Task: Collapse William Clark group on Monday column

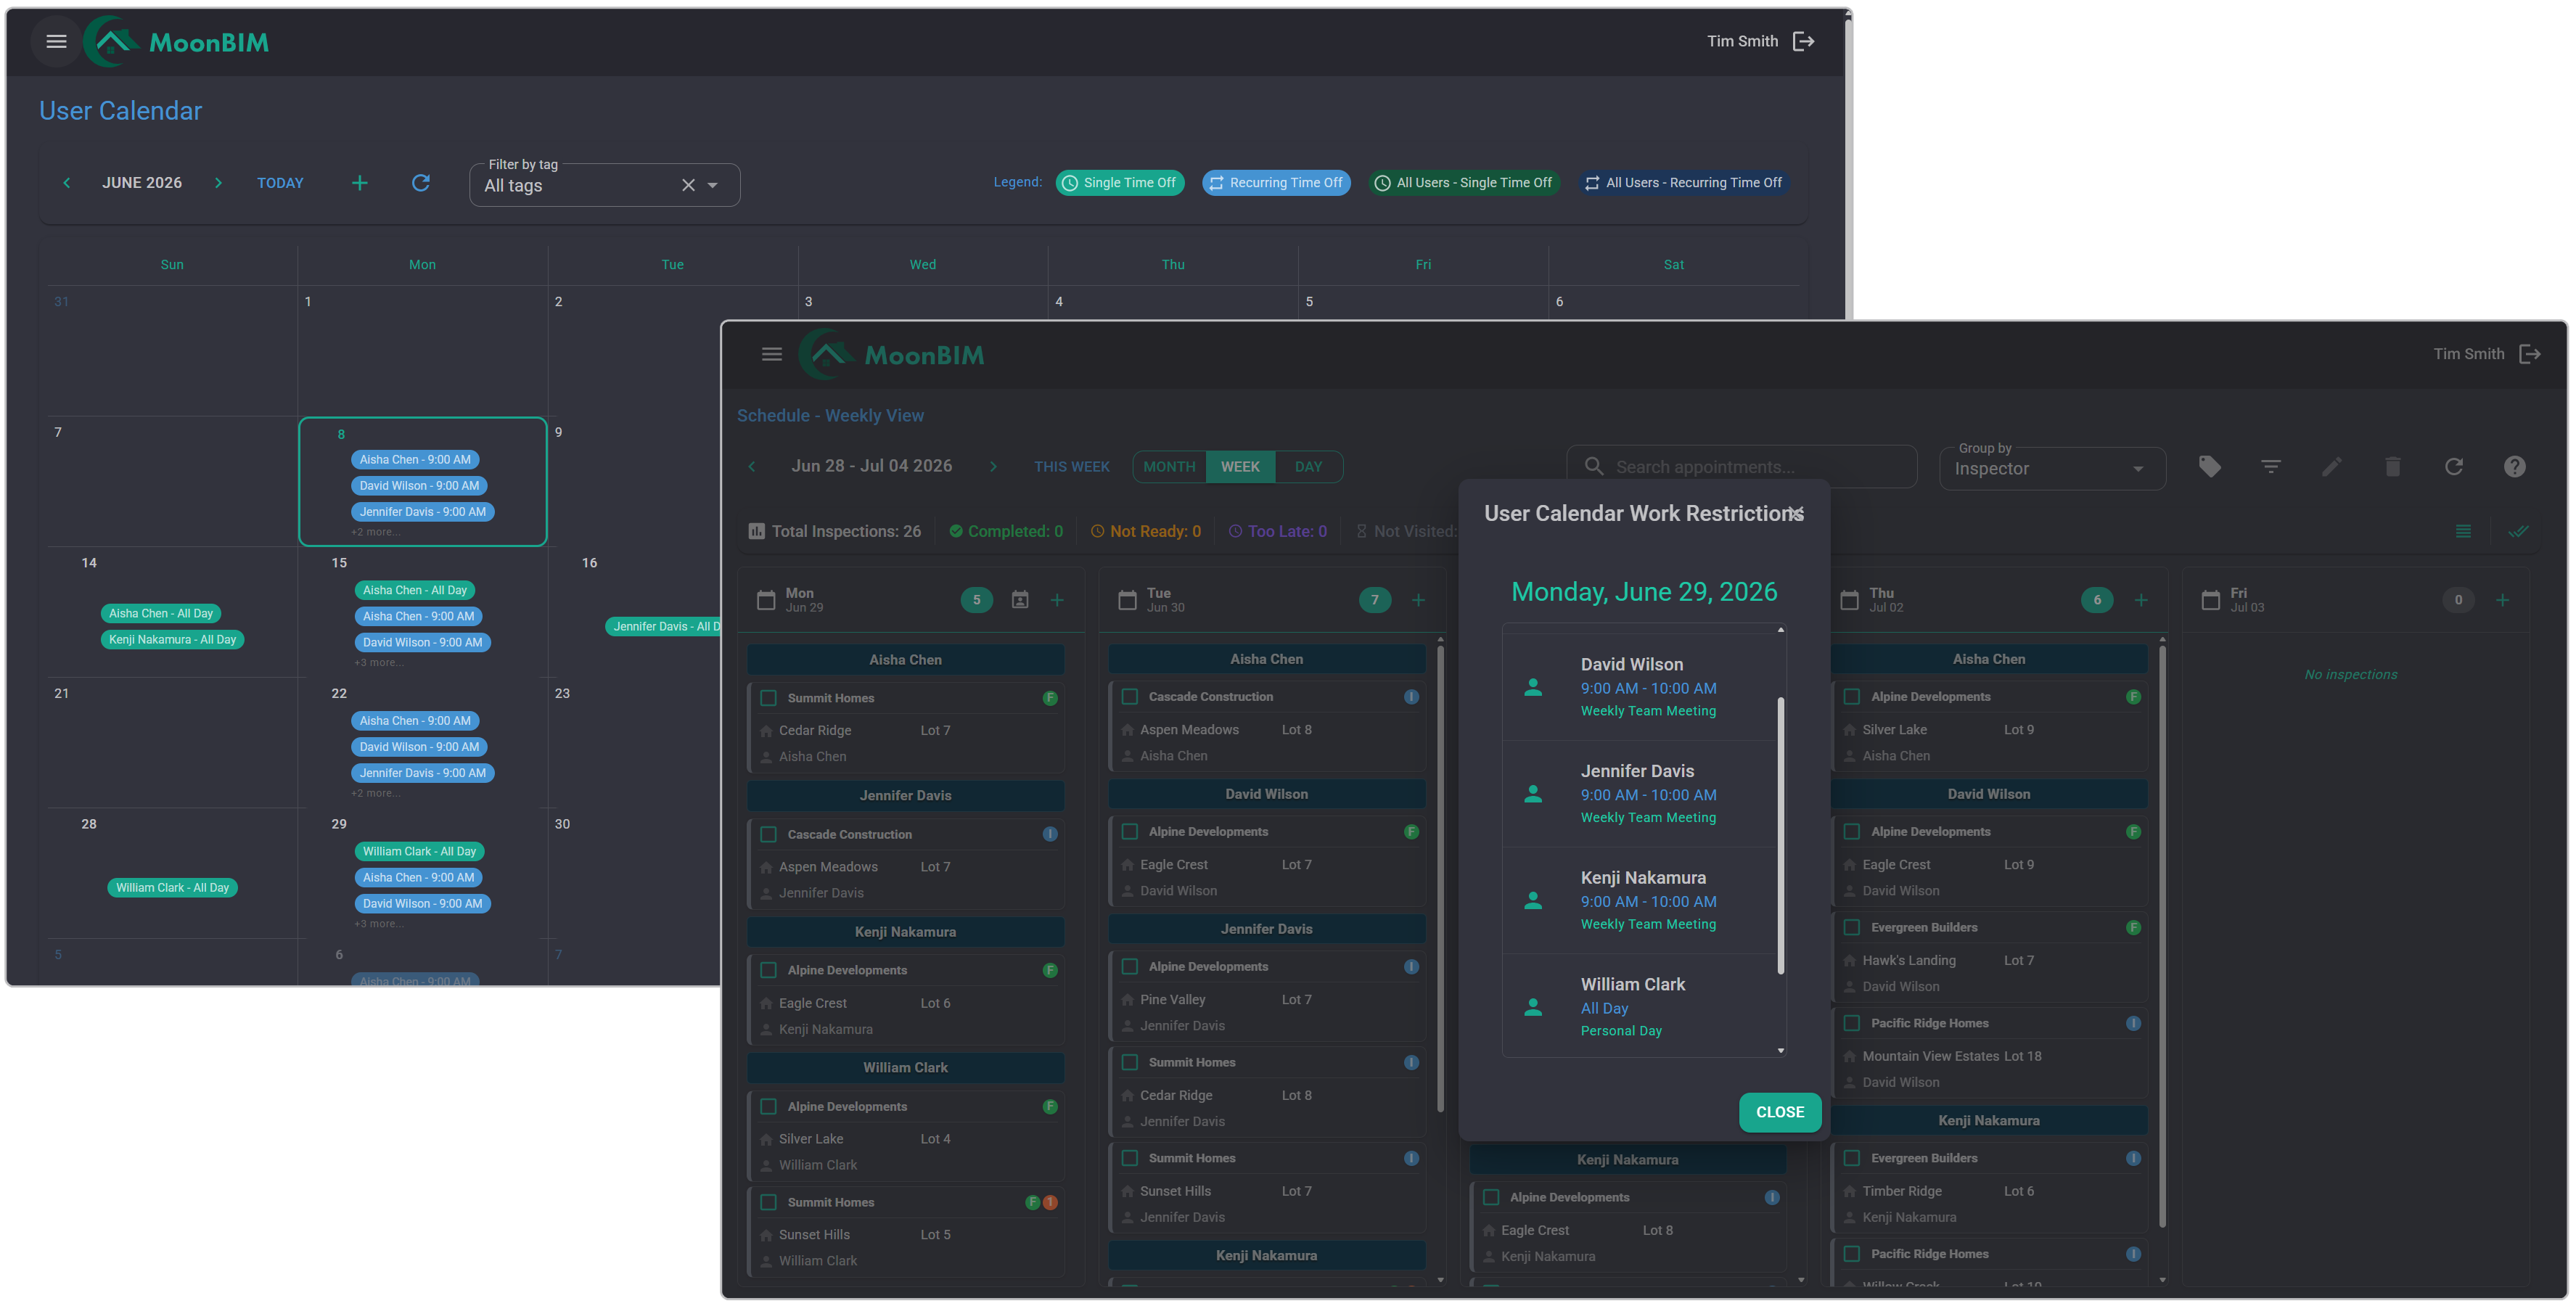Action: 905,1067
